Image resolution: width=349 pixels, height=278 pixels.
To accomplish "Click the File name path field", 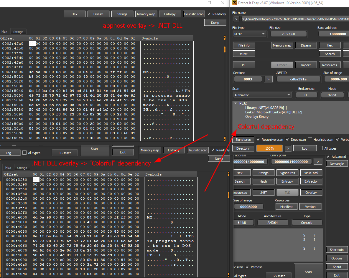I will click(295, 19).
